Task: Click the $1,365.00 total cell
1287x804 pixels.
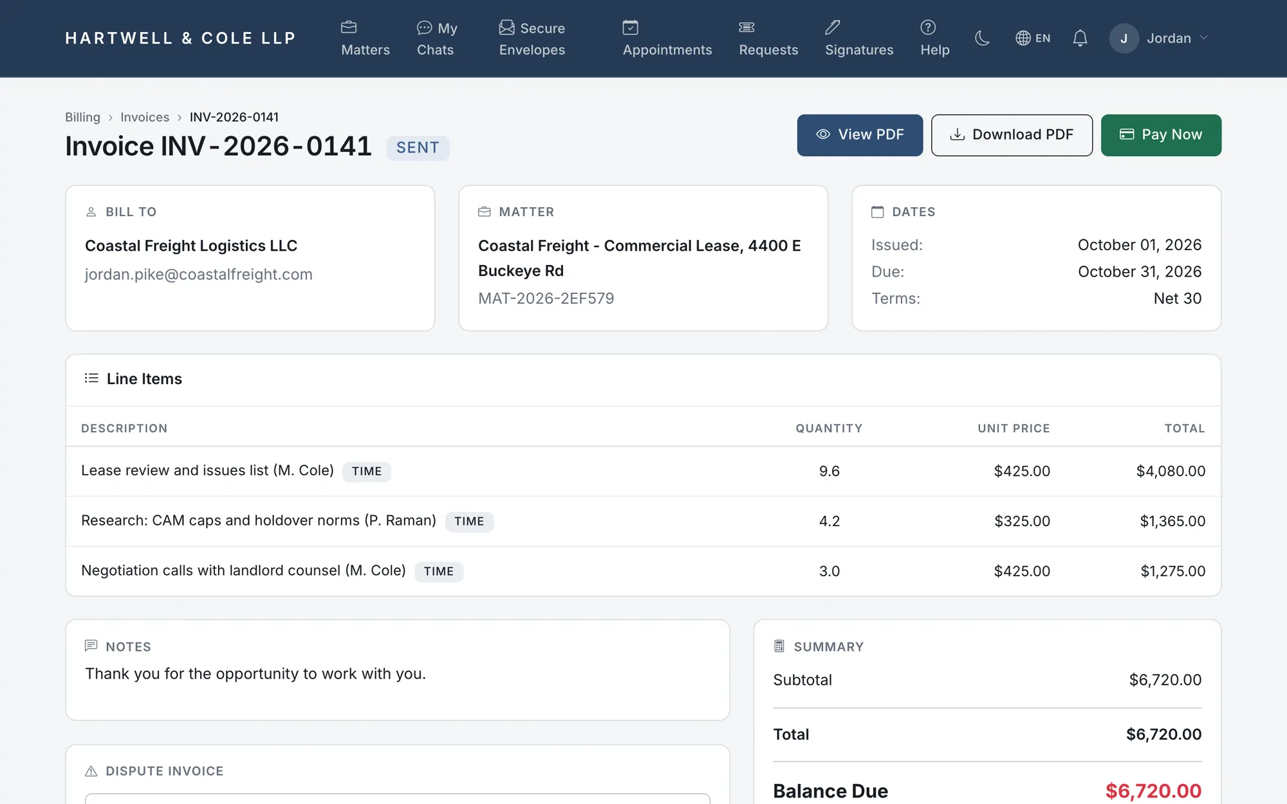Action: 1172,521
